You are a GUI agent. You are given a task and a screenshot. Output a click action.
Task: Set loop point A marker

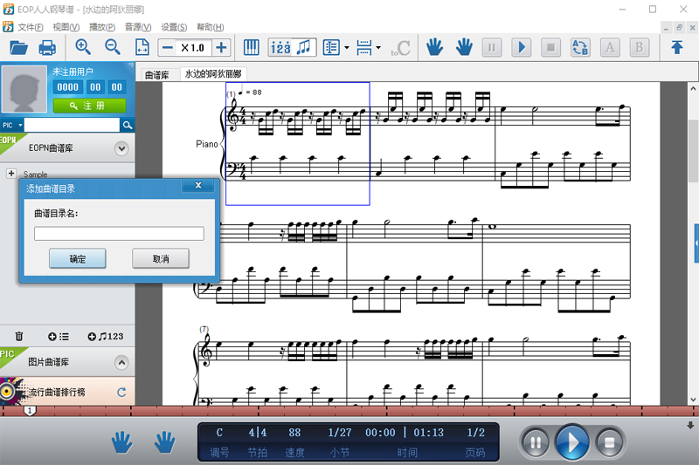click(610, 47)
